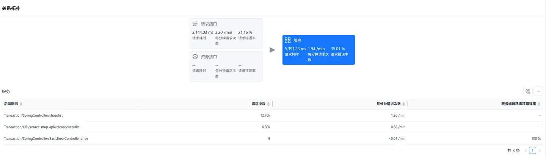
Task: Click the 请求接口 request interface icon
Action: 195,24
